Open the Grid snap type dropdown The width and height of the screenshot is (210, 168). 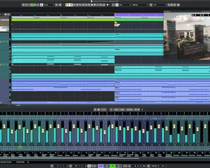point(125,5)
